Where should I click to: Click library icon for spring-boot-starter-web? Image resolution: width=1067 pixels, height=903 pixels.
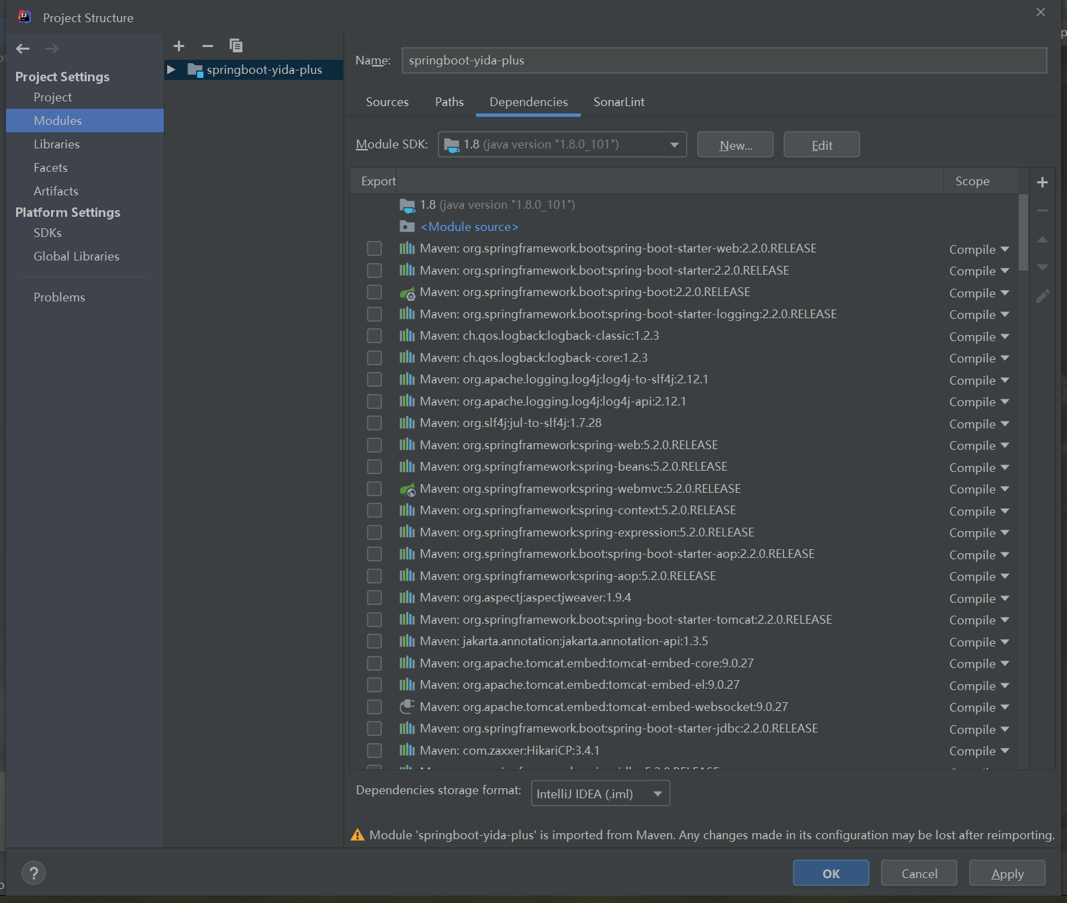pos(407,248)
